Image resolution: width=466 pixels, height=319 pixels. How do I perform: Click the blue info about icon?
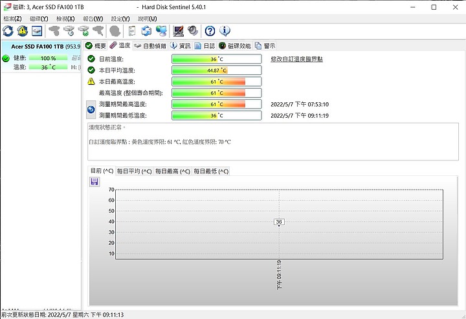(x=225, y=31)
